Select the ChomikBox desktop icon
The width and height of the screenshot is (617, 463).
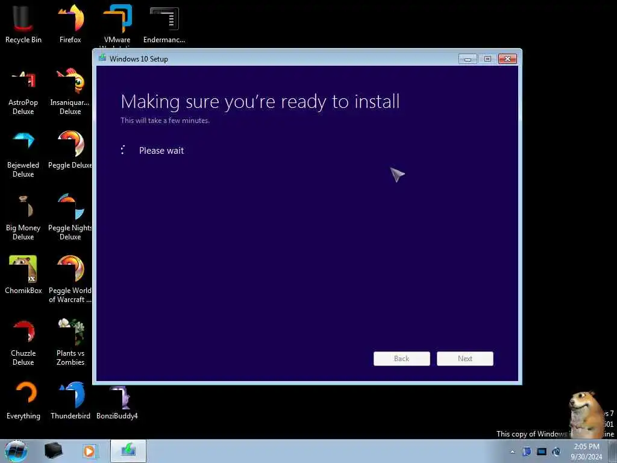pos(23,275)
